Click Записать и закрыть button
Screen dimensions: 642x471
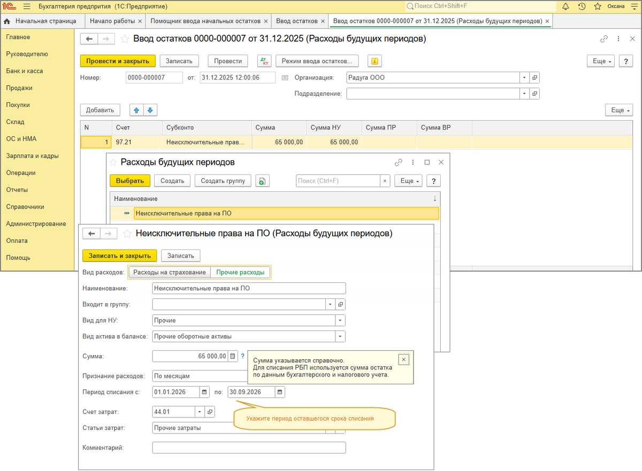pos(120,256)
